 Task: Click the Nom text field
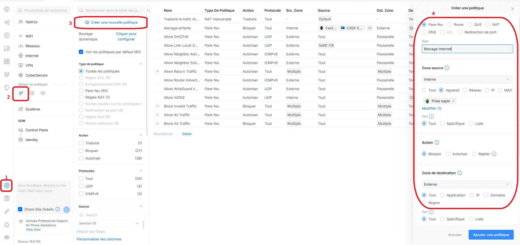[x=467, y=49]
